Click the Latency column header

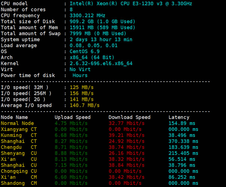(179, 117)
